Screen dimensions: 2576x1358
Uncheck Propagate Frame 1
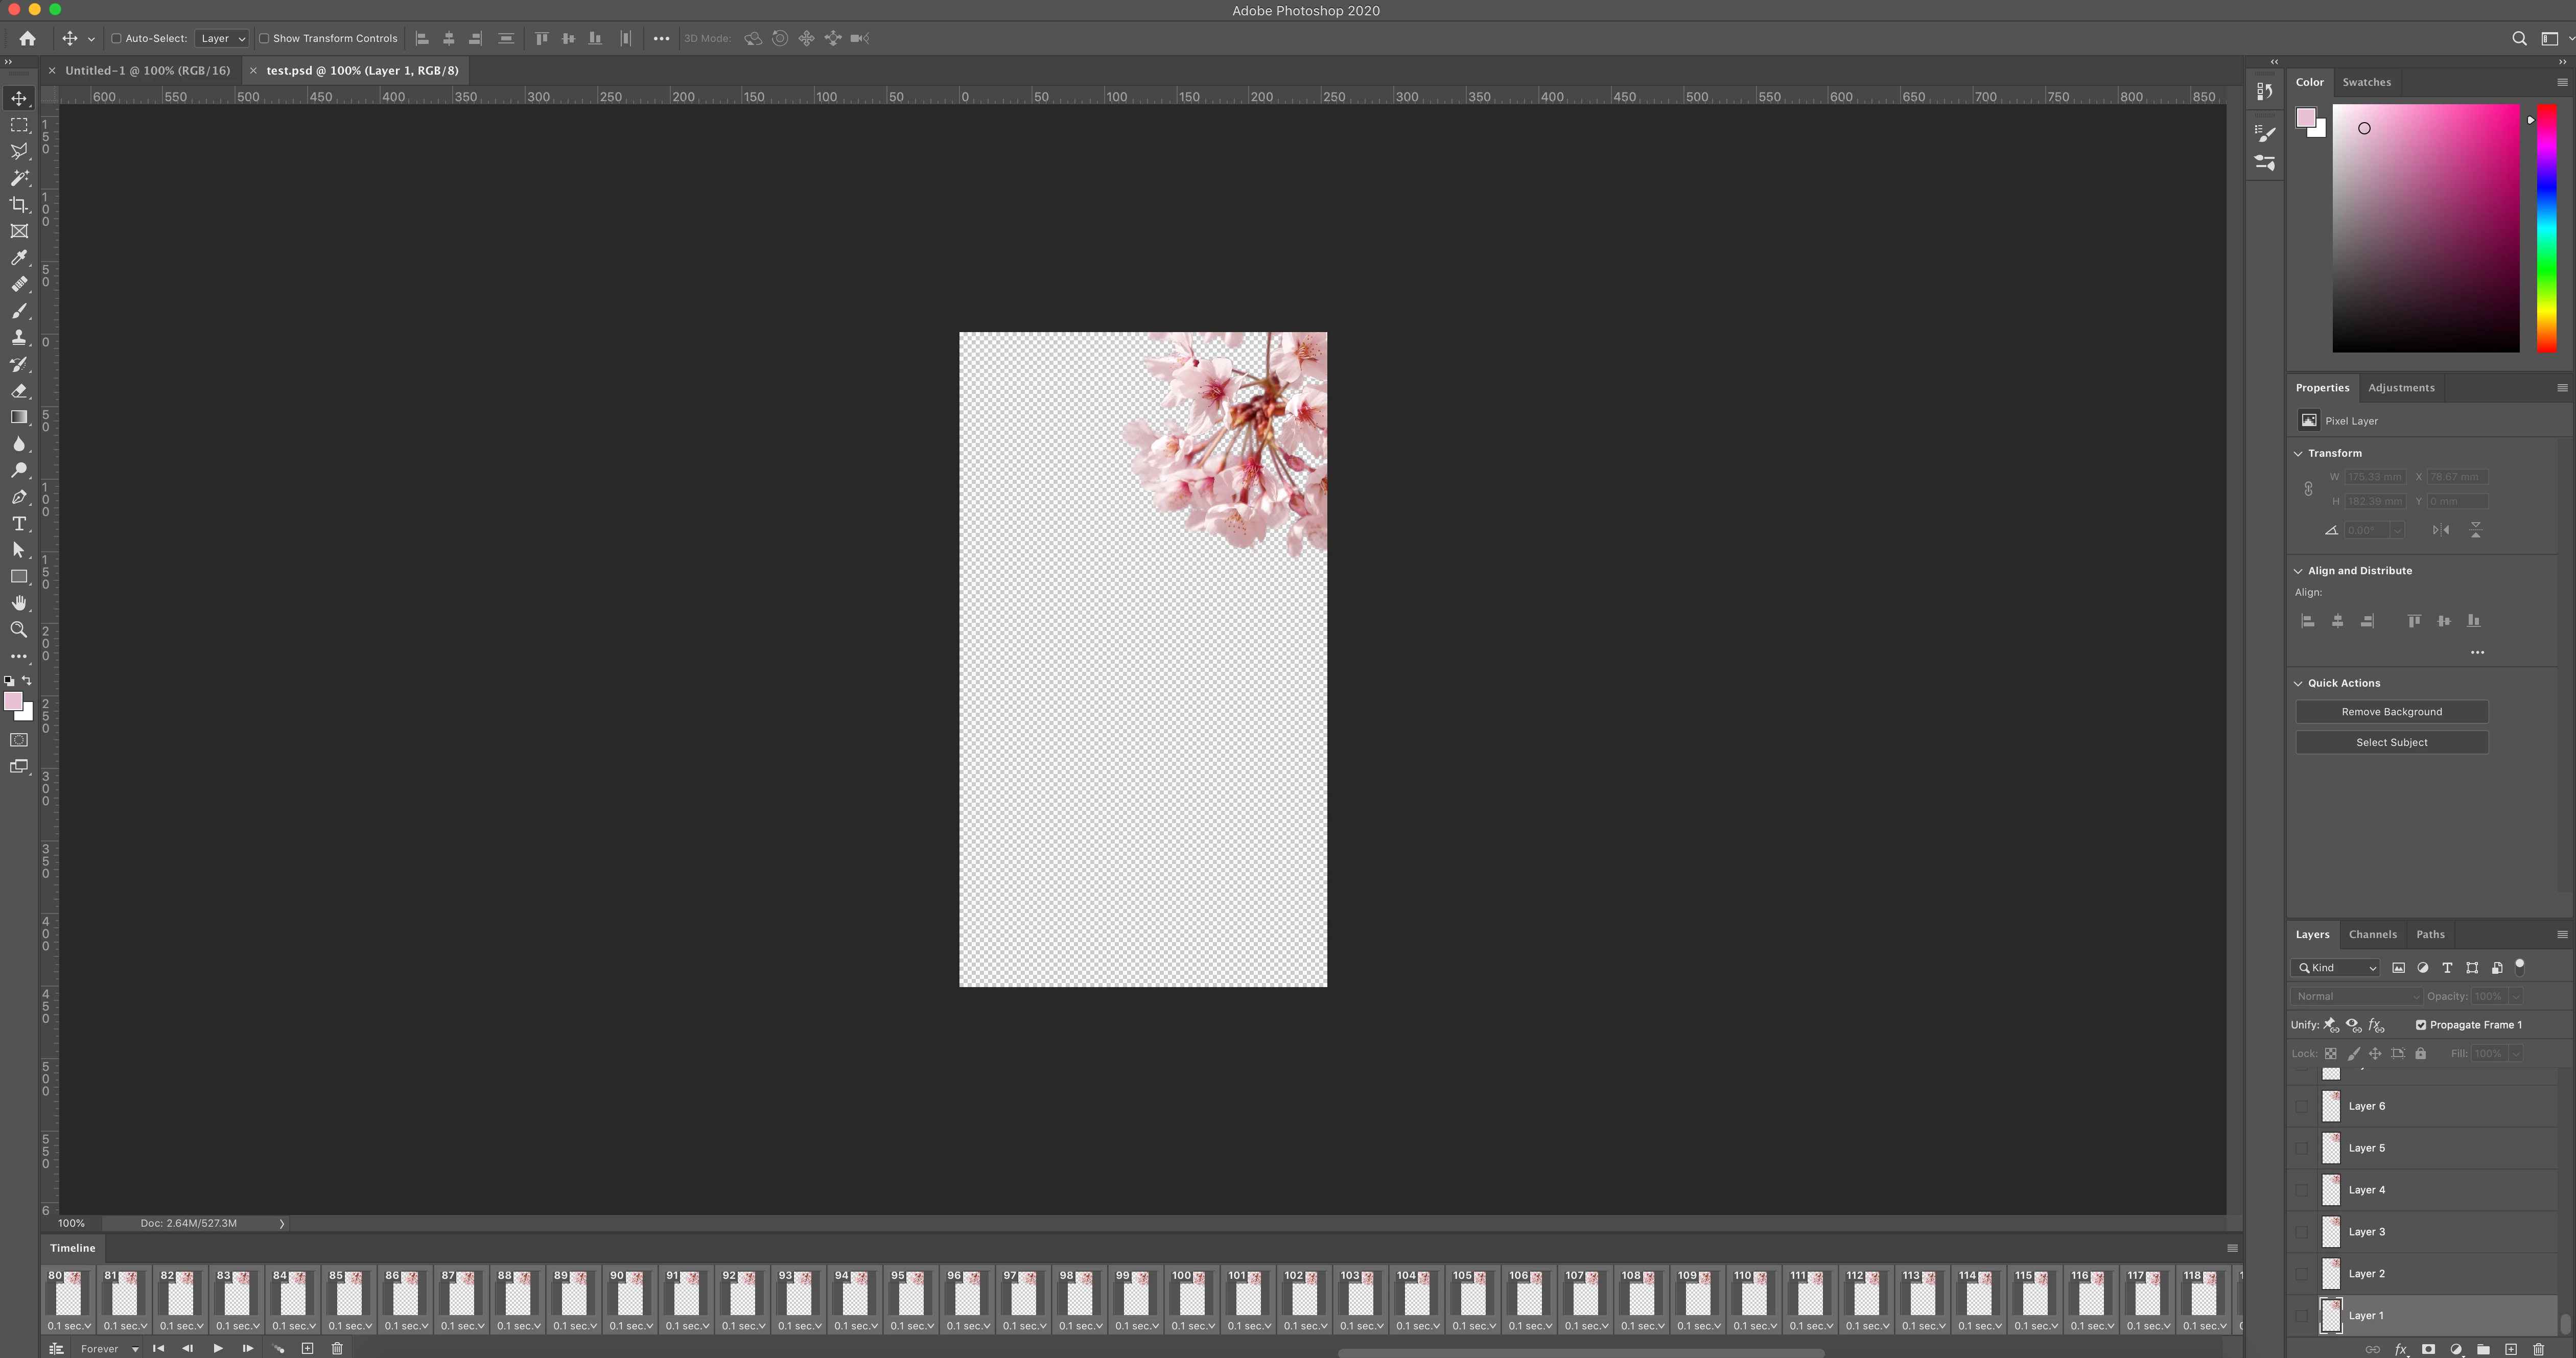click(x=2421, y=1025)
